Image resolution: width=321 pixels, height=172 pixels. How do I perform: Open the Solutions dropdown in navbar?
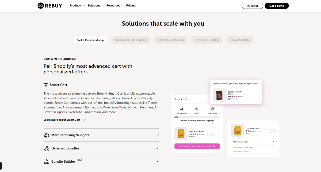point(95,6)
